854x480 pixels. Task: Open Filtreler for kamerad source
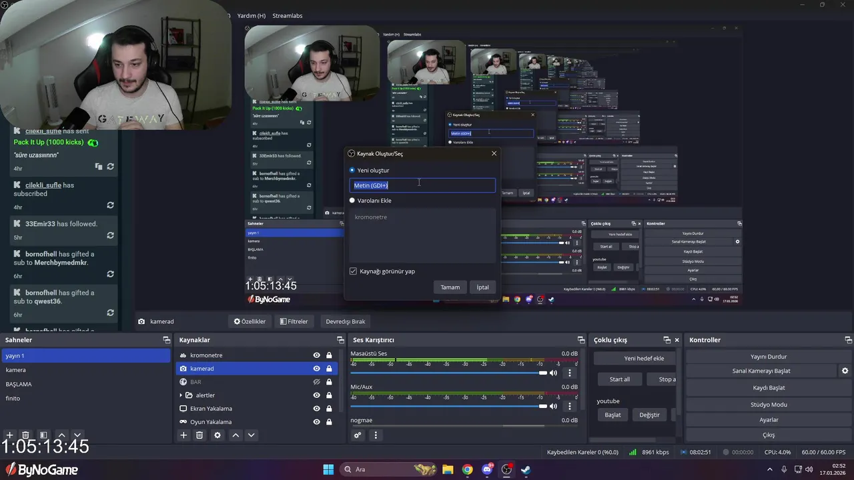click(294, 321)
